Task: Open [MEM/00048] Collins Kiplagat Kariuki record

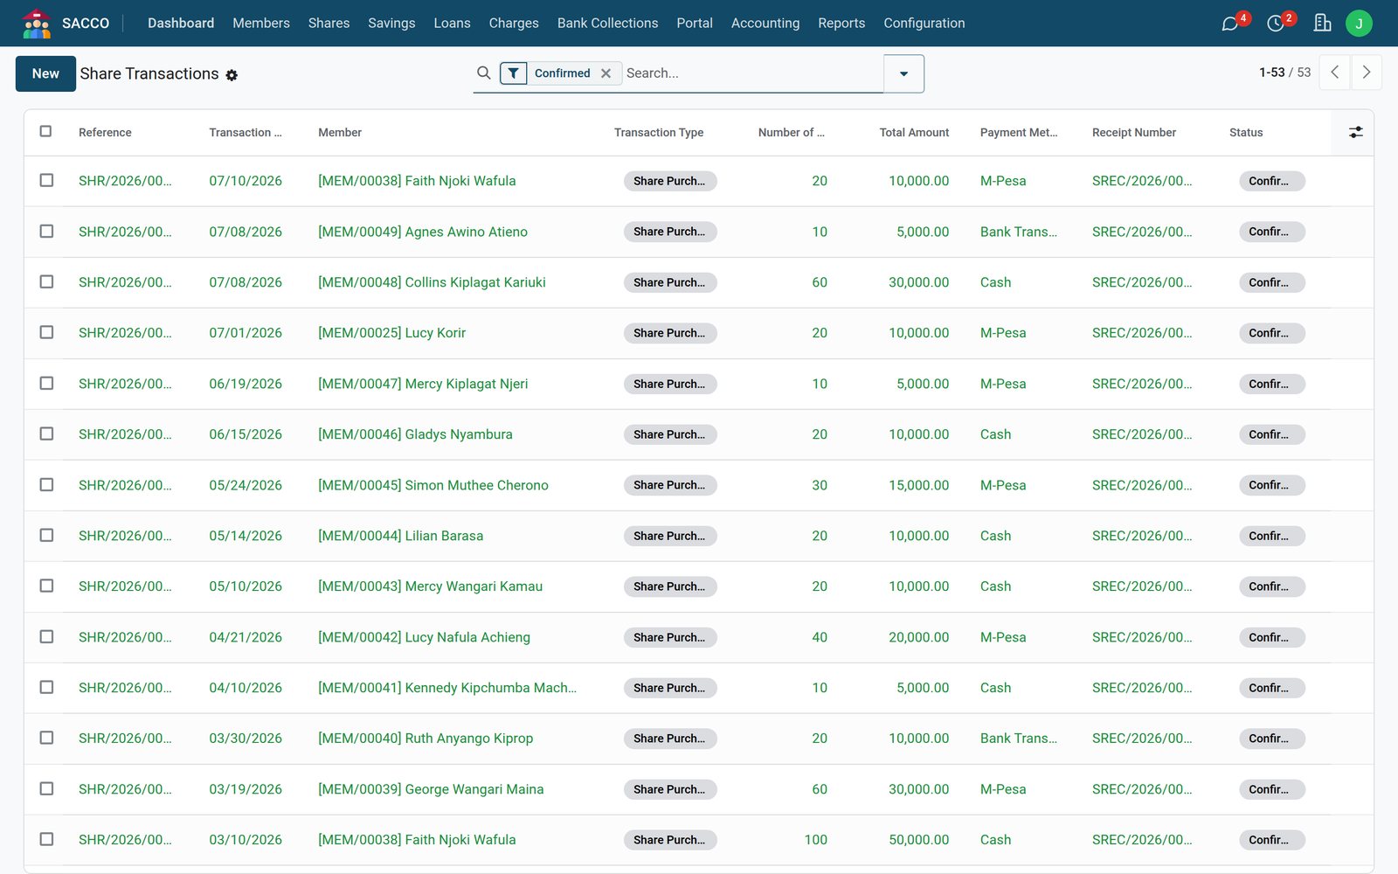Action: point(432,282)
